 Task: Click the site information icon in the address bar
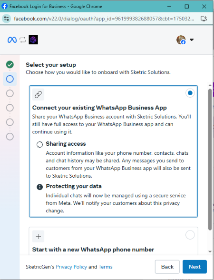pyautogui.click(x=7, y=19)
